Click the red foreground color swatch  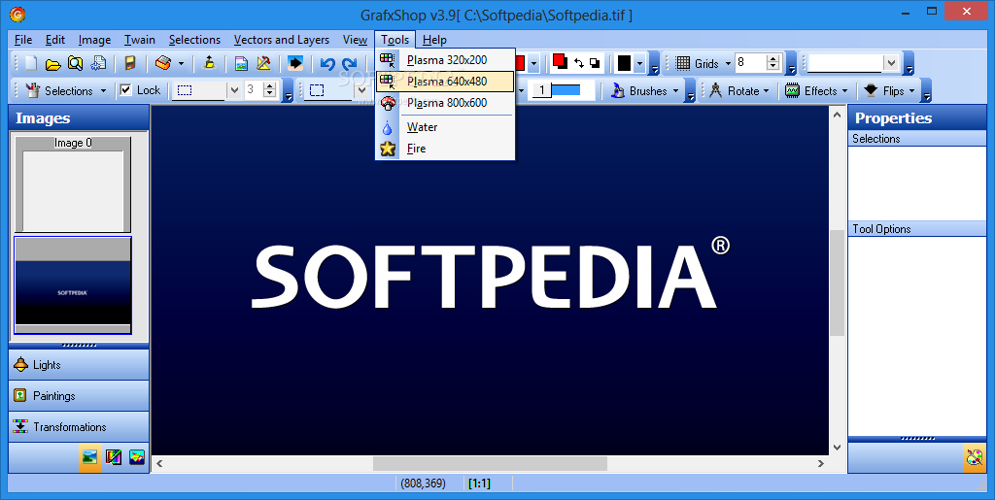[560, 61]
